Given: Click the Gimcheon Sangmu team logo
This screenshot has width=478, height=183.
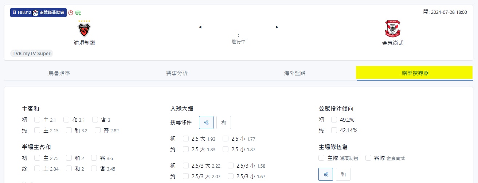Looking at the screenshot, I should coord(393,29).
